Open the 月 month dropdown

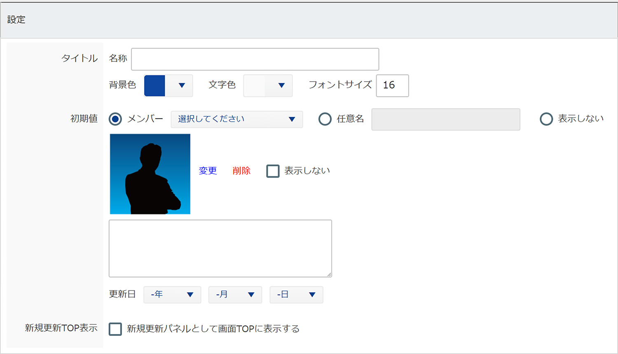pyautogui.click(x=235, y=295)
